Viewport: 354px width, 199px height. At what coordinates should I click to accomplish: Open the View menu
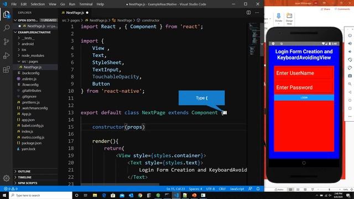(53, 4)
